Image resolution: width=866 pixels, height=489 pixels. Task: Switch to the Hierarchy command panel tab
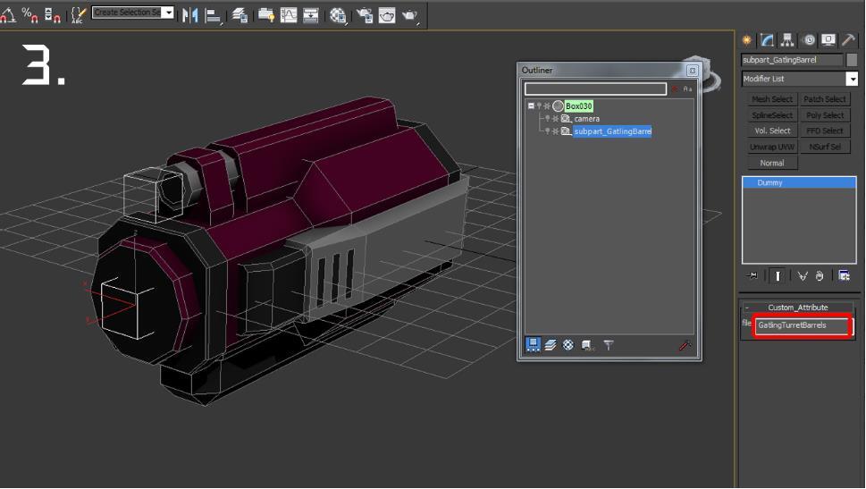coord(787,40)
